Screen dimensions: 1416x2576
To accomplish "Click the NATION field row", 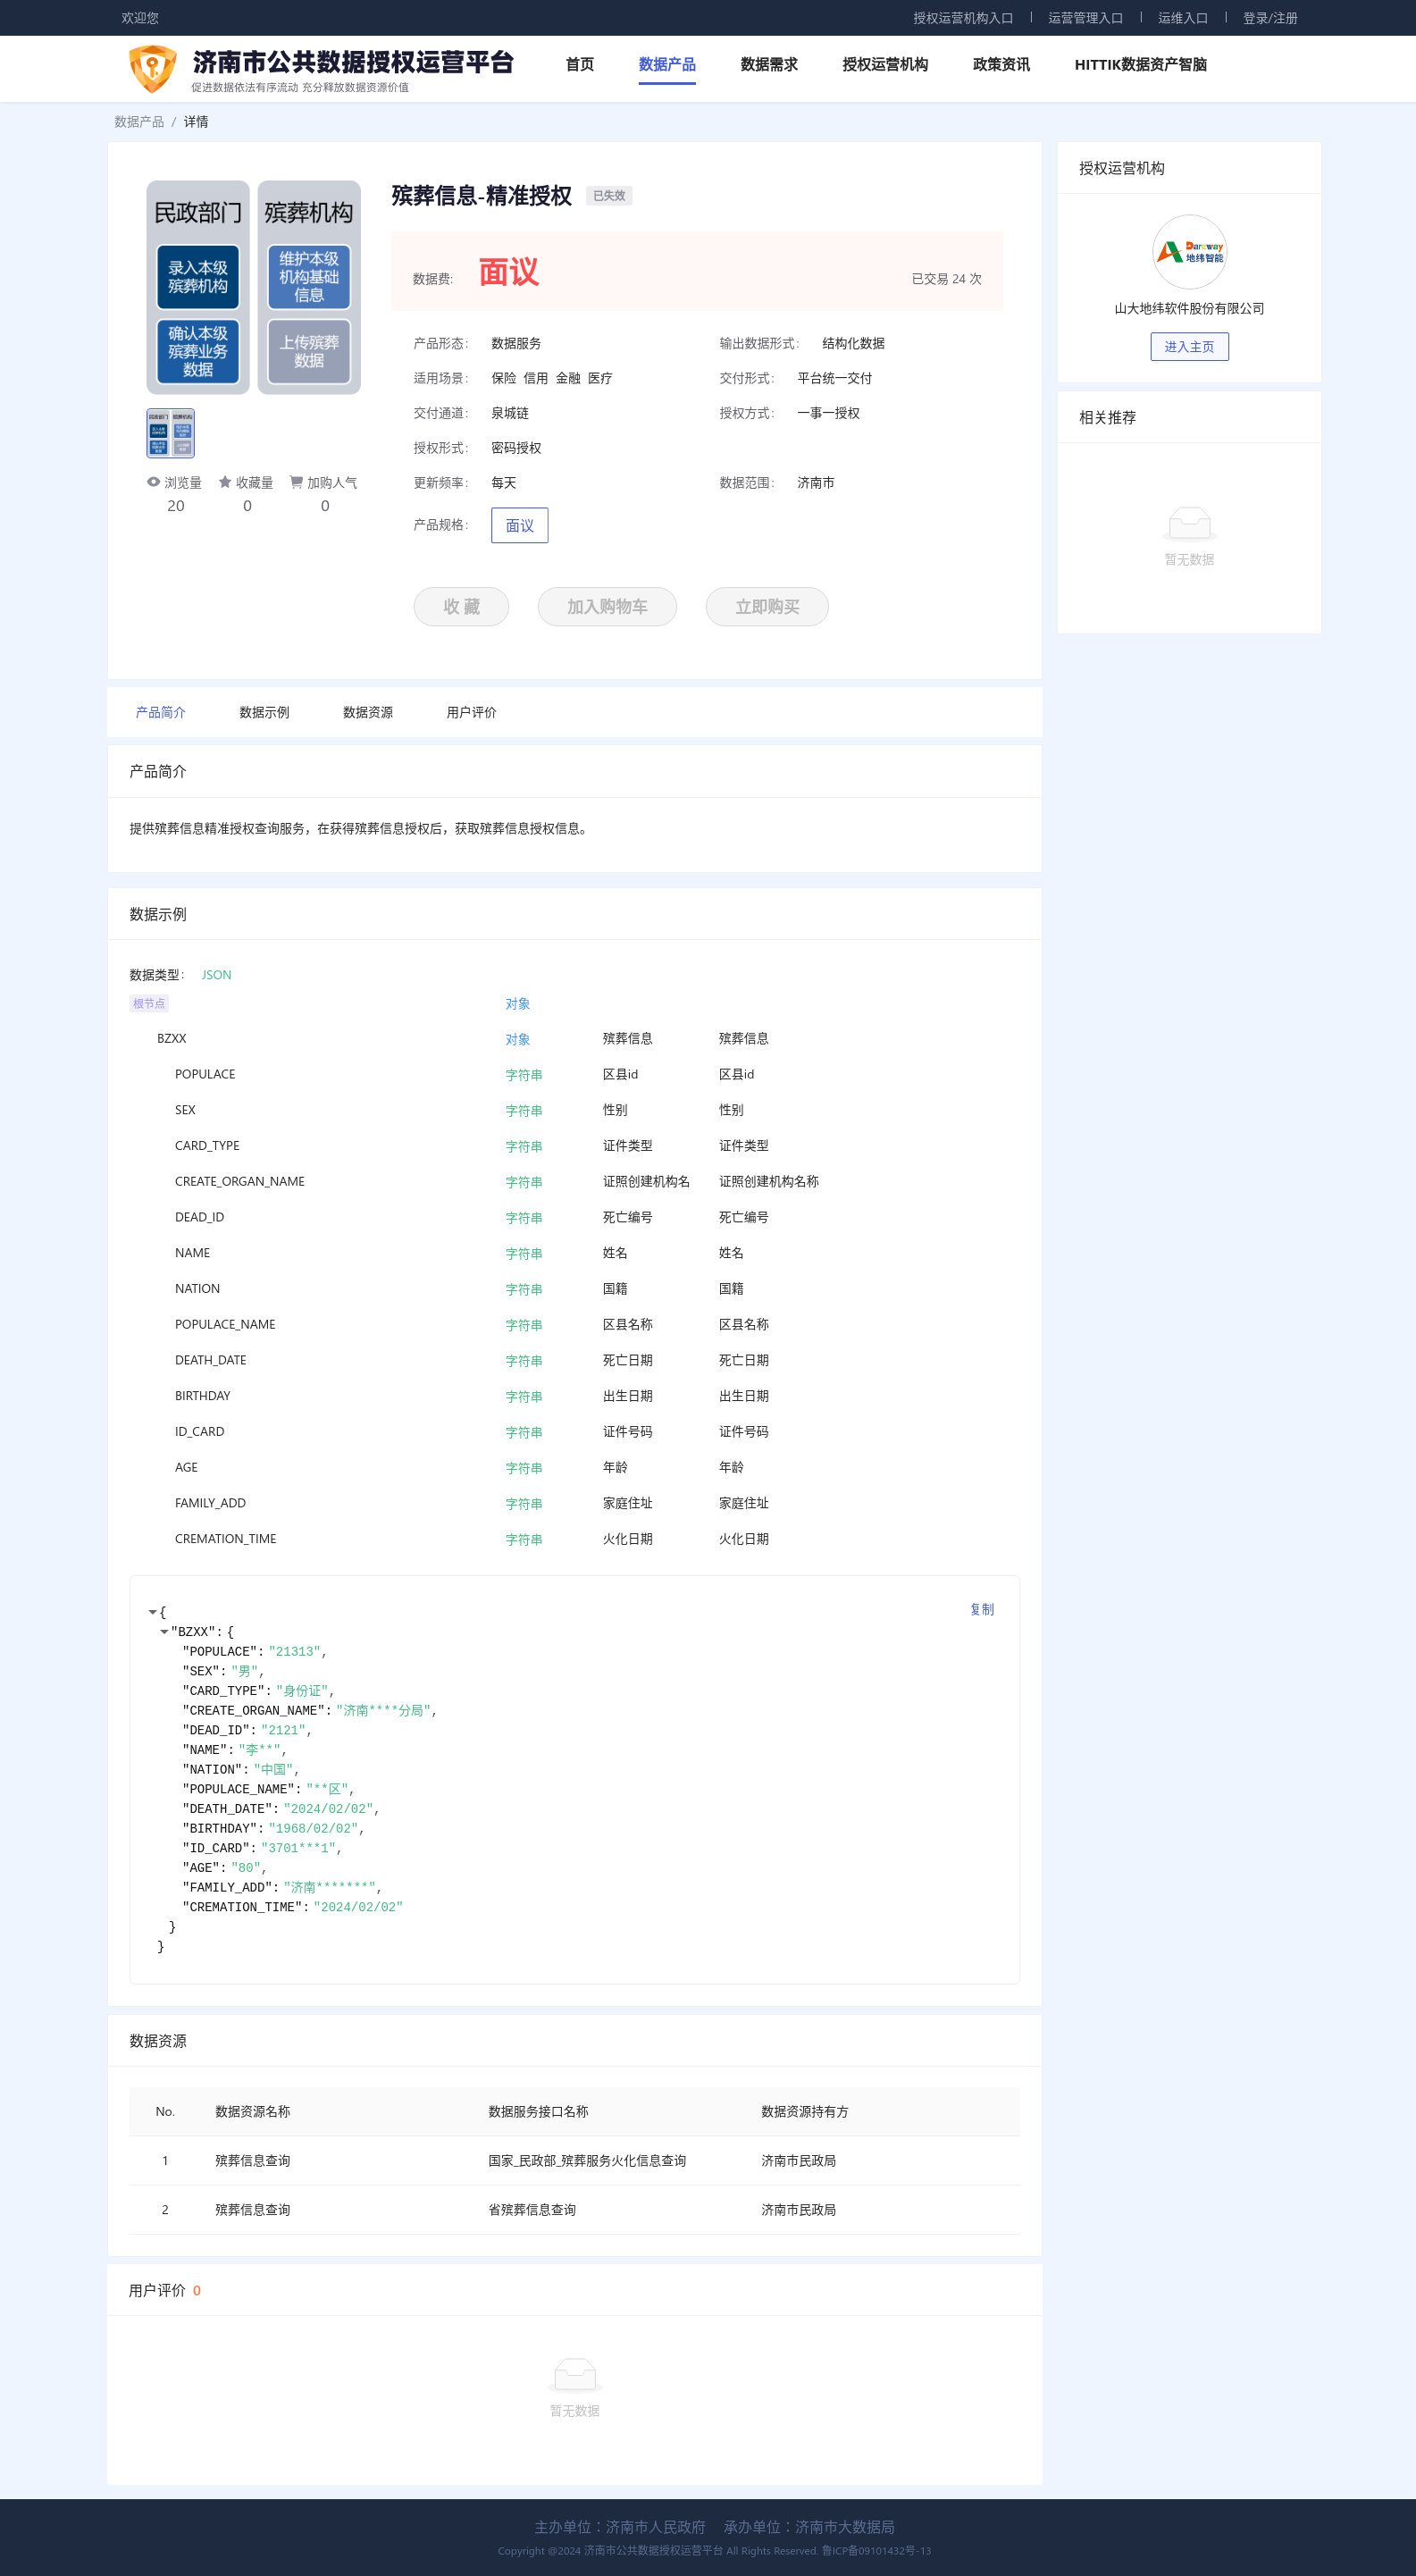I will 574,1289.
